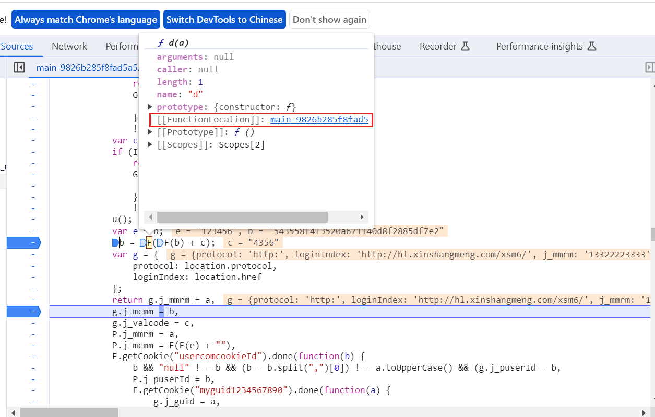
Task: Add breakpoint in the gutter beside 'var g = {'
Action: click(x=33, y=254)
